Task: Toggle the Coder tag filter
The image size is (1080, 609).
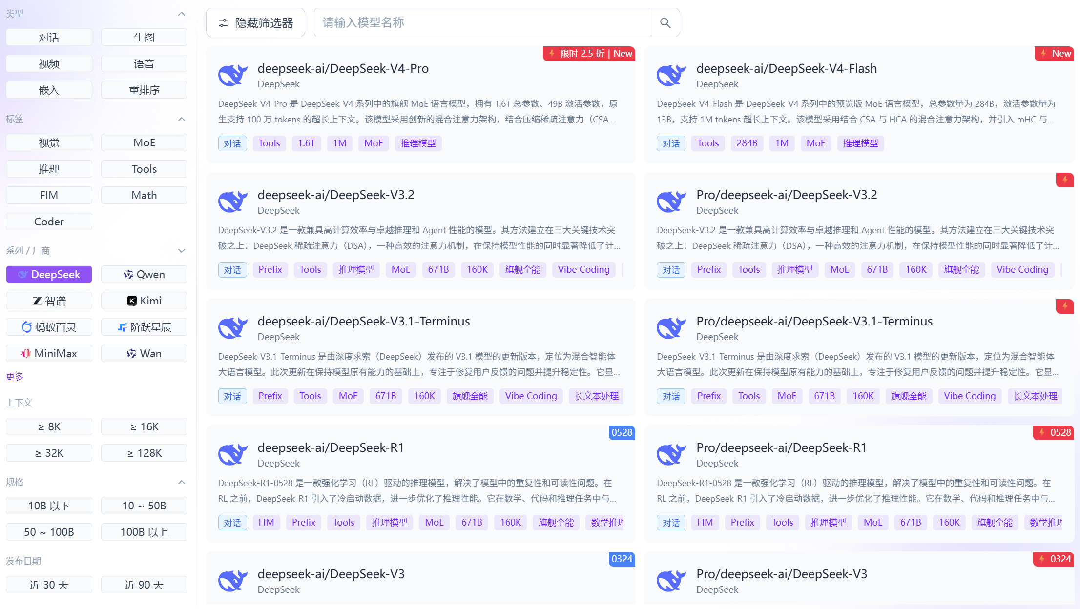Action: 49,222
